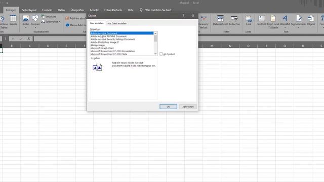Click the Link icon in the ribbon
324x182 pixels.
pyautogui.click(x=249, y=20)
